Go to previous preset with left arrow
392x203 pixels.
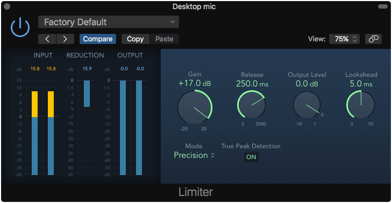coord(47,39)
